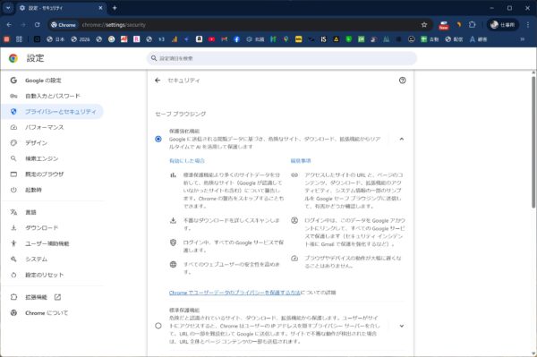Screen dimensions: 537x357
Task: Open Chrome について page
Action: click(x=47, y=313)
